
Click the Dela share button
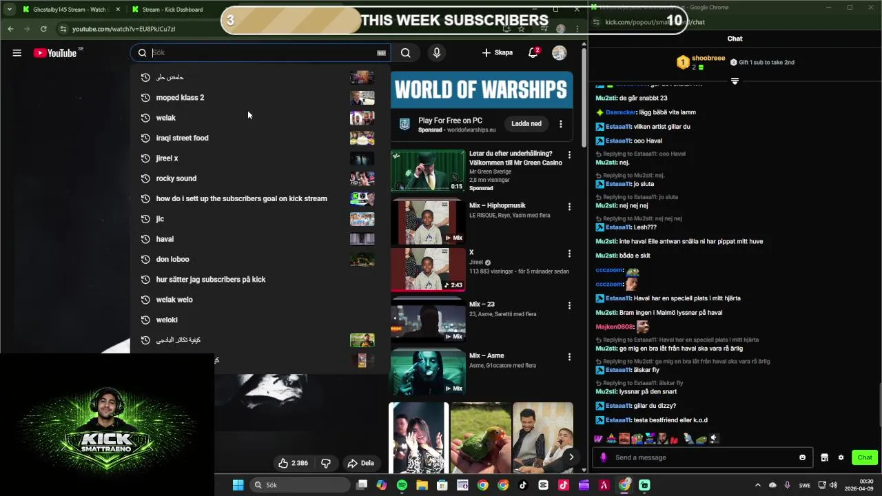pyautogui.click(x=360, y=463)
